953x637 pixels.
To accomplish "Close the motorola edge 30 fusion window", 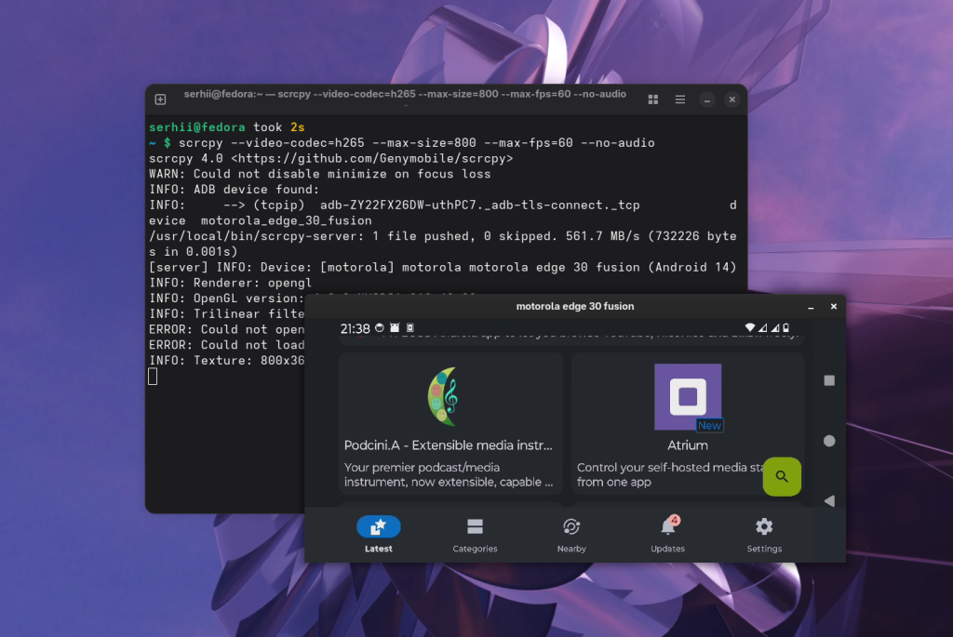I will click(x=834, y=307).
